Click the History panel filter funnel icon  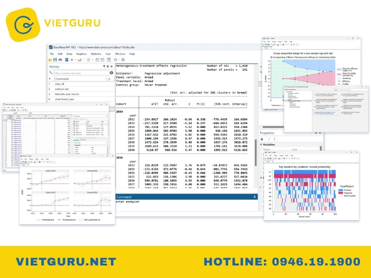(104, 67)
